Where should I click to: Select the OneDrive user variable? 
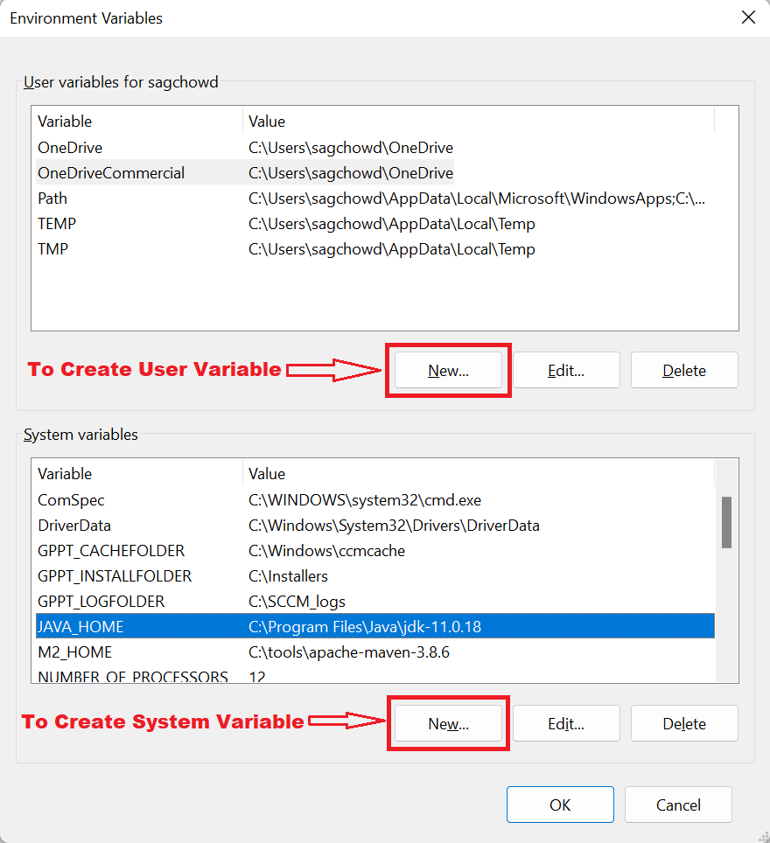(x=69, y=148)
